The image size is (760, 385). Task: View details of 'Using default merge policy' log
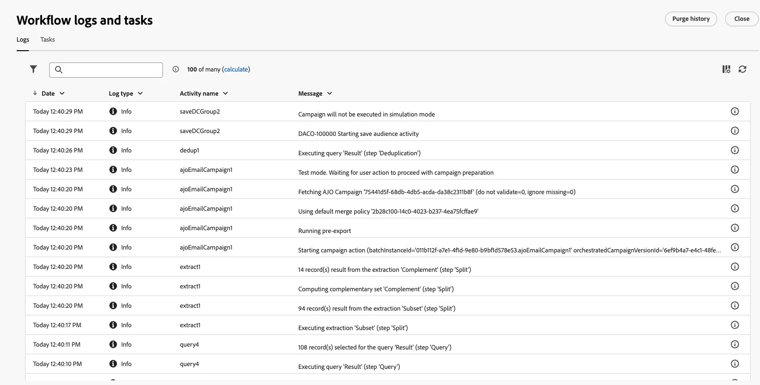(735, 208)
